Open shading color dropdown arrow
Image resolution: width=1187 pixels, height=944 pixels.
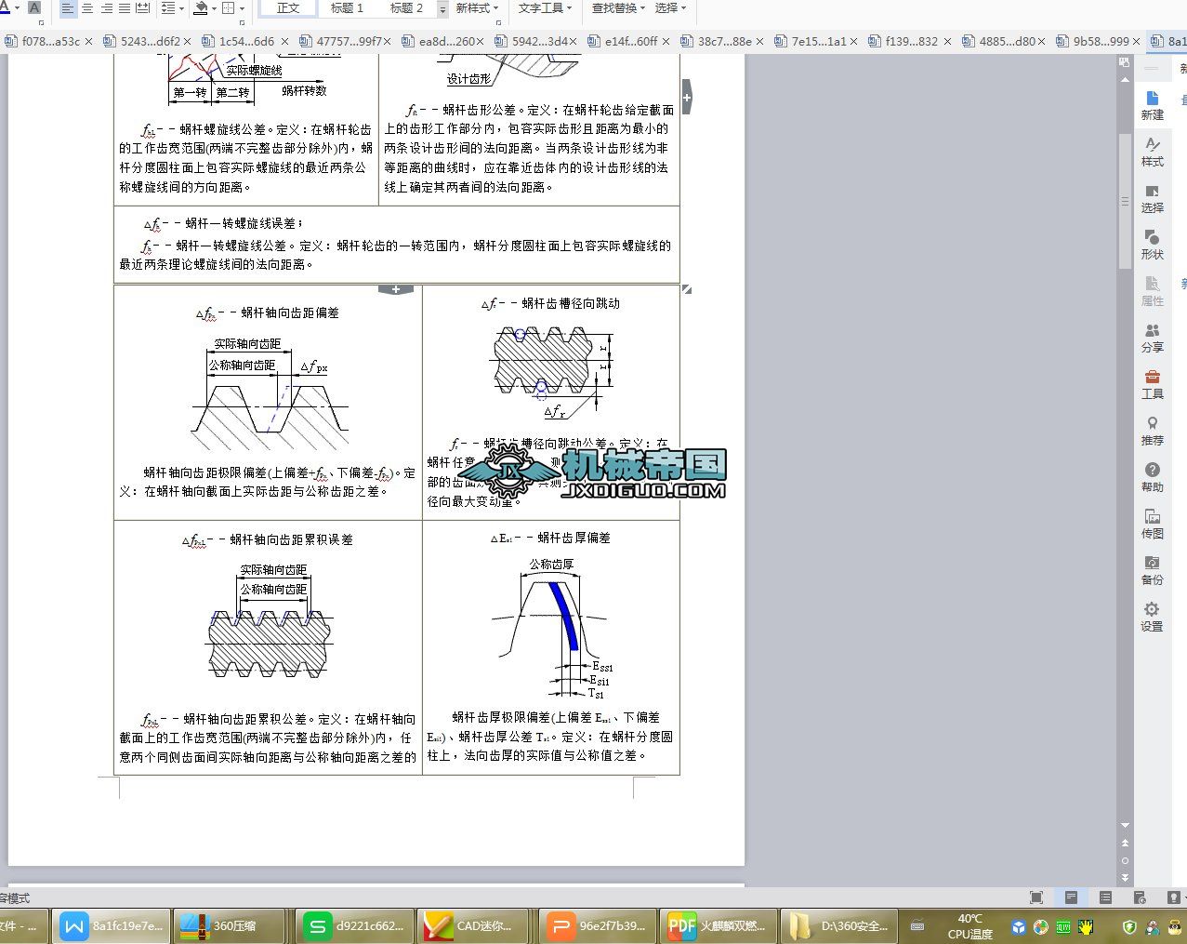(x=214, y=8)
